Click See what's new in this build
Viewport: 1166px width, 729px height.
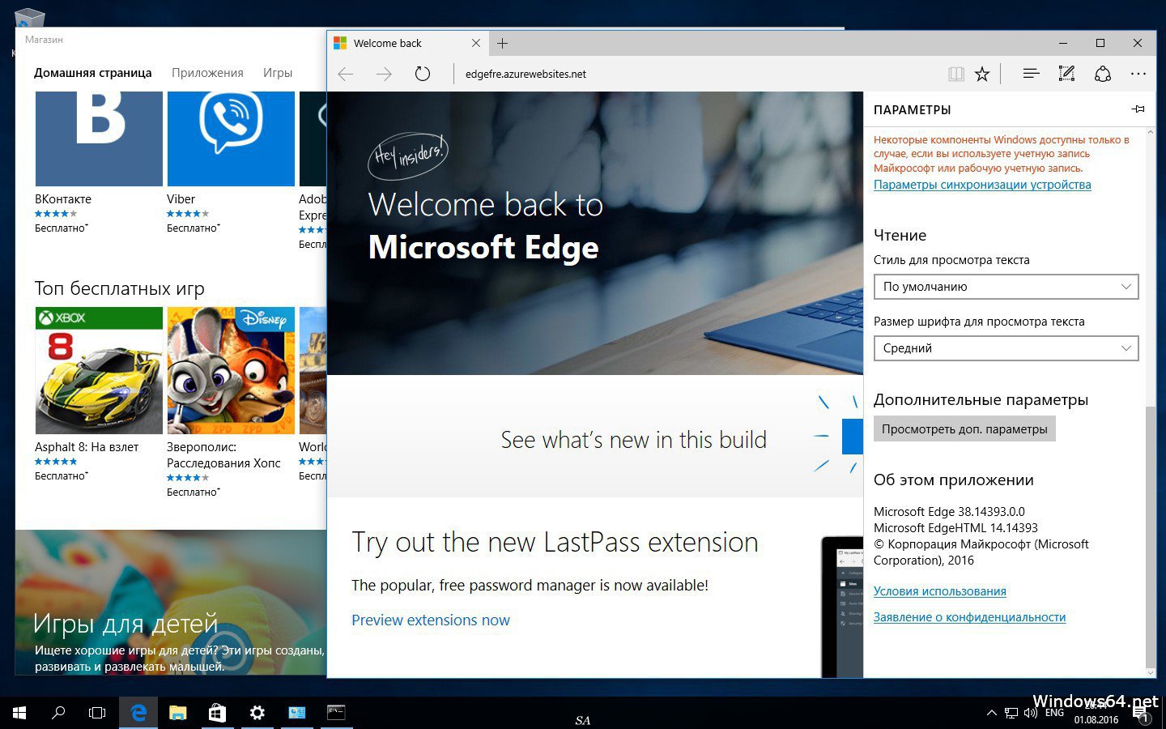click(x=633, y=440)
